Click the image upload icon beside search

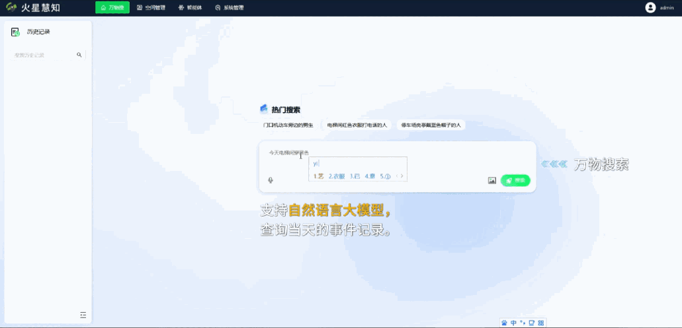click(491, 180)
